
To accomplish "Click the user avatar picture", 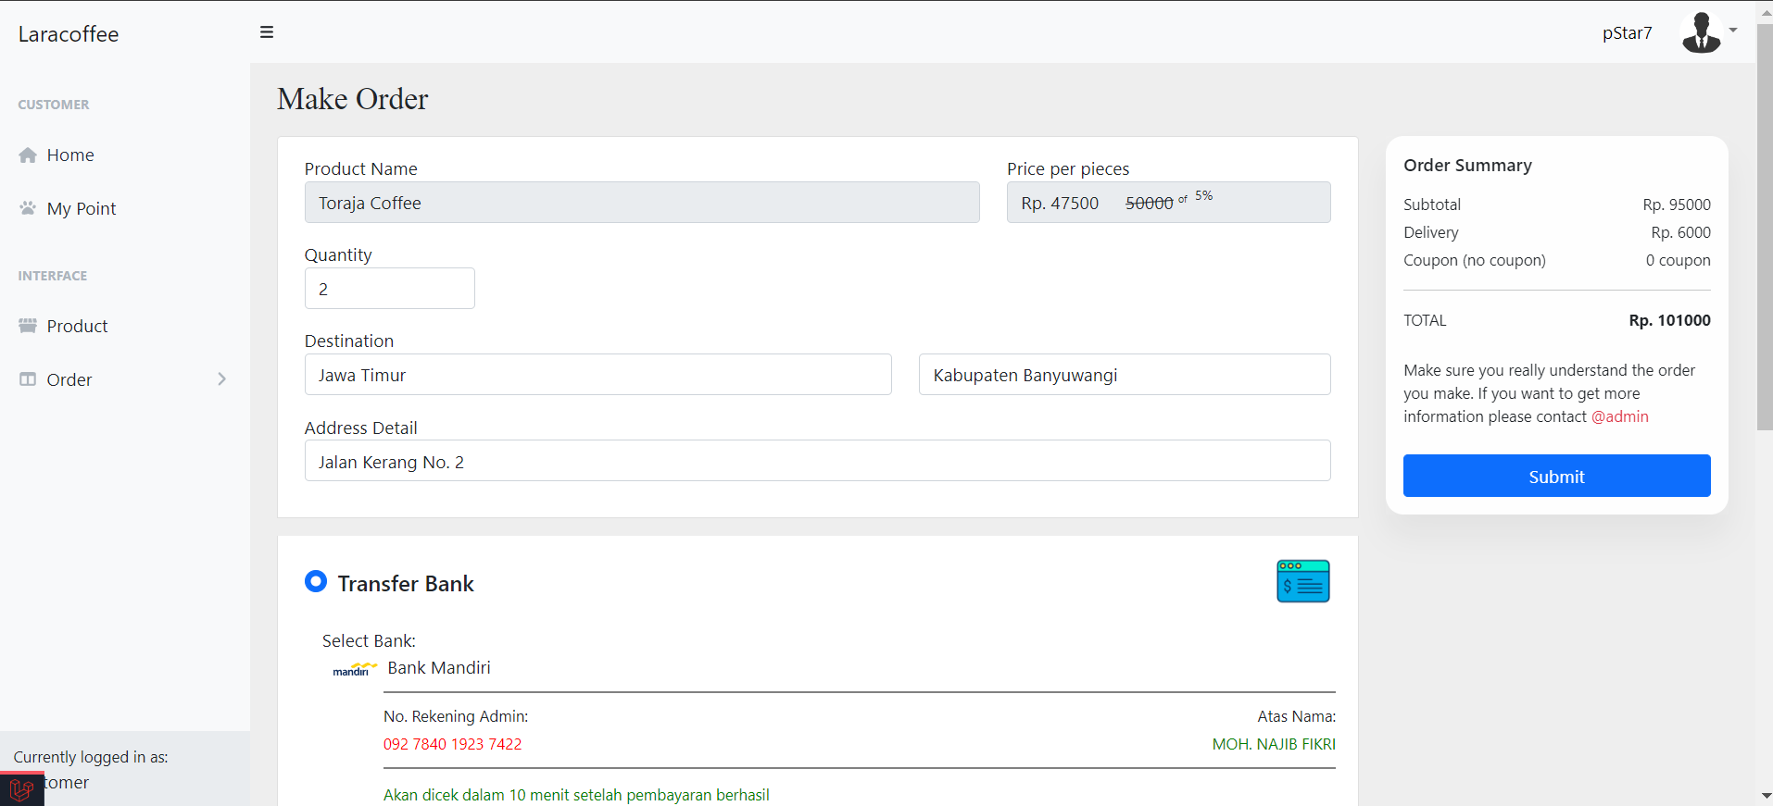I will pos(1701,33).
